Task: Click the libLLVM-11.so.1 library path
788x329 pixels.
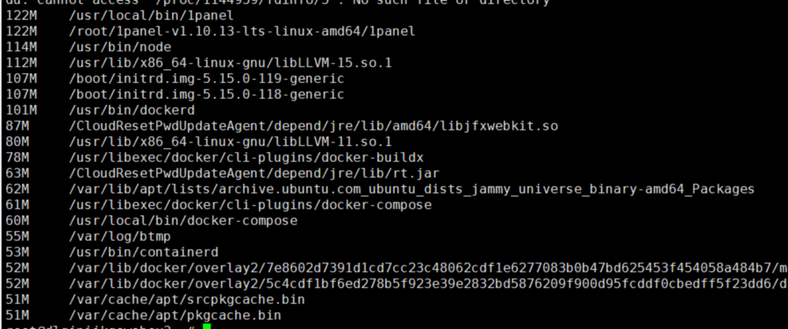Action: (230, 142)
